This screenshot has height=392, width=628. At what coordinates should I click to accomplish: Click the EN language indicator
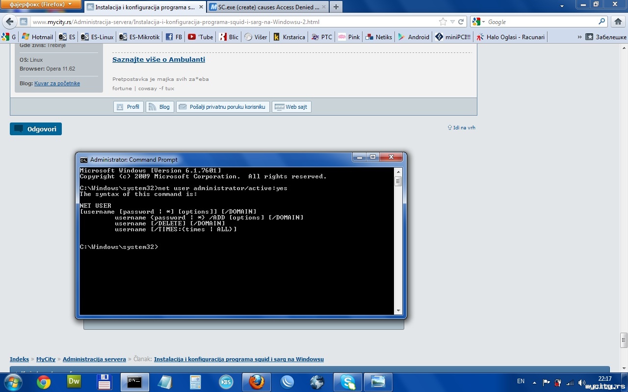tap(521, 381)
